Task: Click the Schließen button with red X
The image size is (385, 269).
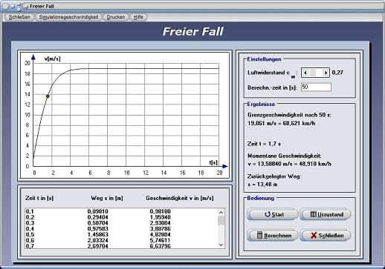Action: point(326,235)
